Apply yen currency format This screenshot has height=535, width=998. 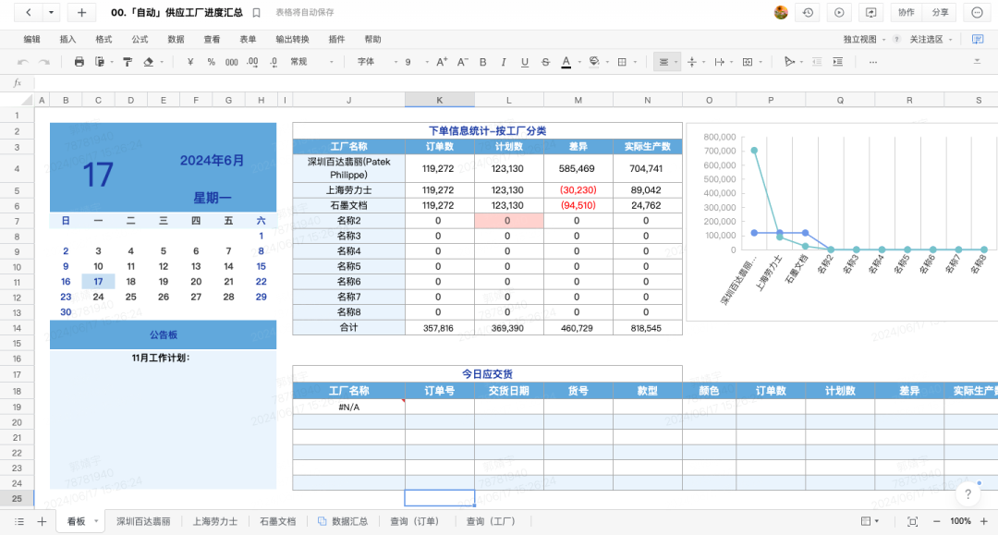click(x=190, y=62)
